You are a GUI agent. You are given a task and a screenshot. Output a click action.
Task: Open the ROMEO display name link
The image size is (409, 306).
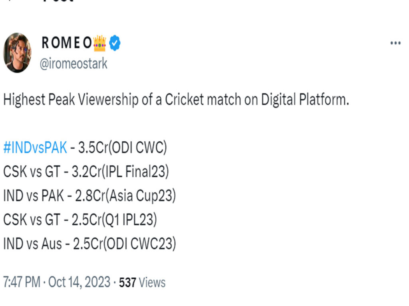[x=67, y=43]
